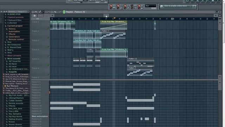225x127 pixels.
Task: Open the Bar snap selector dropdown
Action: 150,6
